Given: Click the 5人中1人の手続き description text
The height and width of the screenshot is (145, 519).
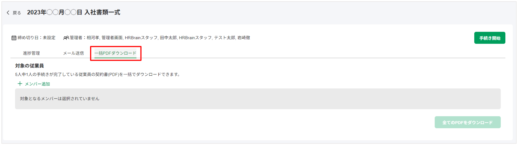Looking at the screenshot, I should [x=97, y=74].
